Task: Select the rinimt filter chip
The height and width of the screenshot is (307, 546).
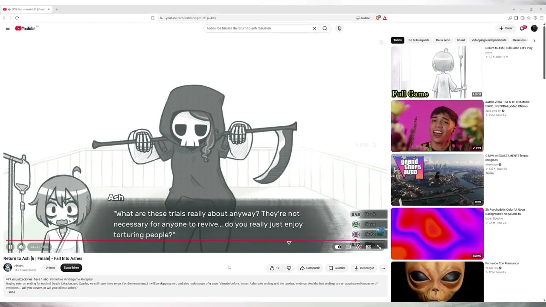Action: click(461, 40)
